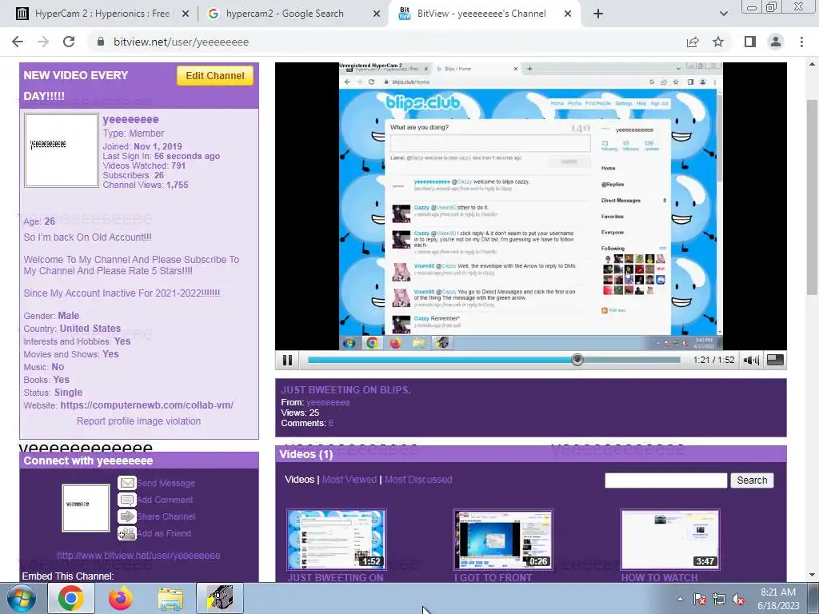Viewport: 819px width, 614px height.
Task: Open the Action Center flag tray icon
Action: tap(699, 600)
